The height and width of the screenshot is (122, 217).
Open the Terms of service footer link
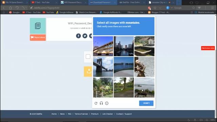(x=81, y=114)
